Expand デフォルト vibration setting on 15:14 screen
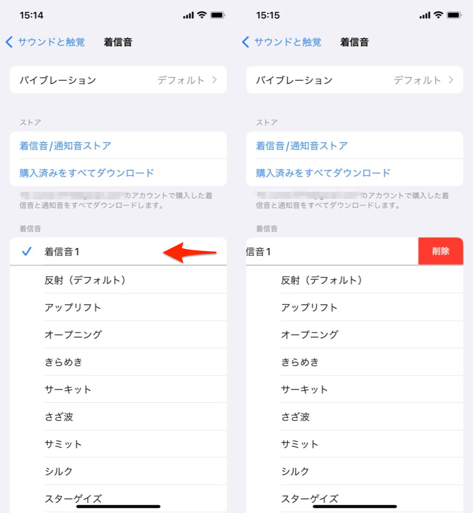Image resolution: width=473 pixels, height=513 pixels. coord(181,80)
